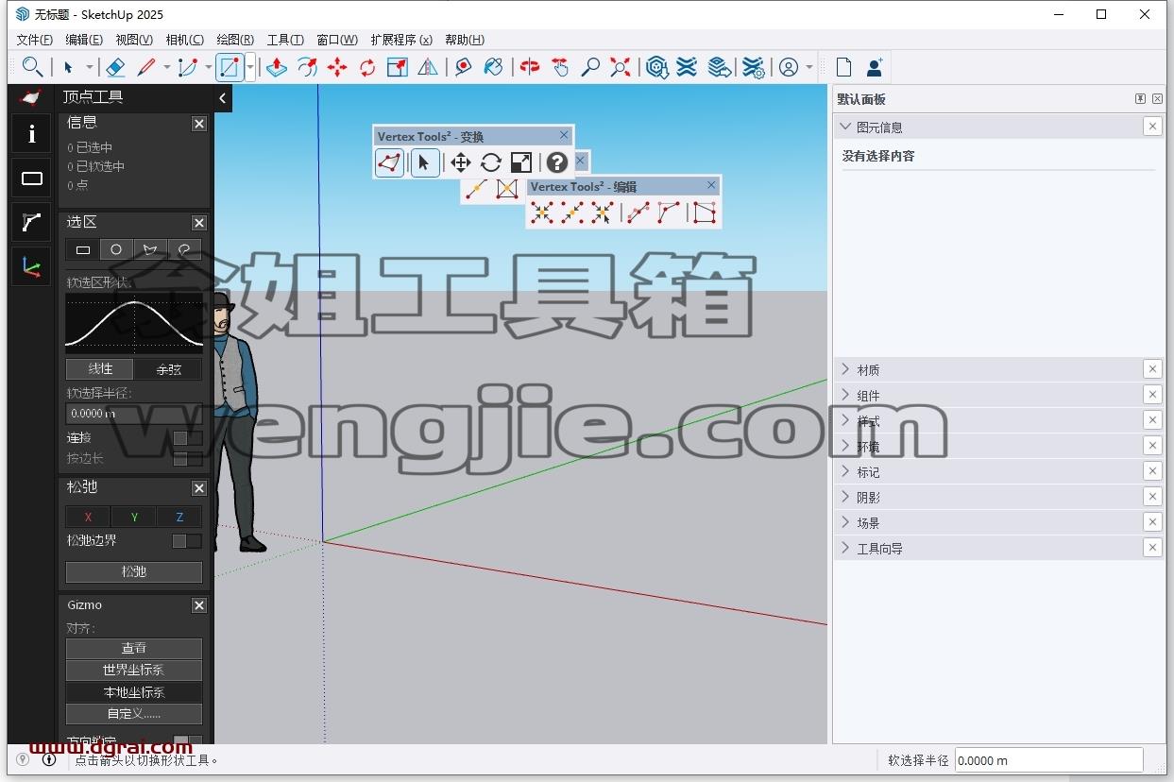Open the 帮助(H) menu
1174x782 pixels.
(x=465, y=40)
